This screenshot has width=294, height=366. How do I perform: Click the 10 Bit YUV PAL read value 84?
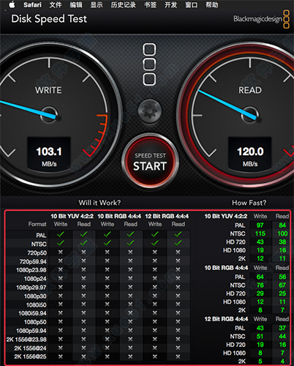pyautogui.click(x=282, y=225)
